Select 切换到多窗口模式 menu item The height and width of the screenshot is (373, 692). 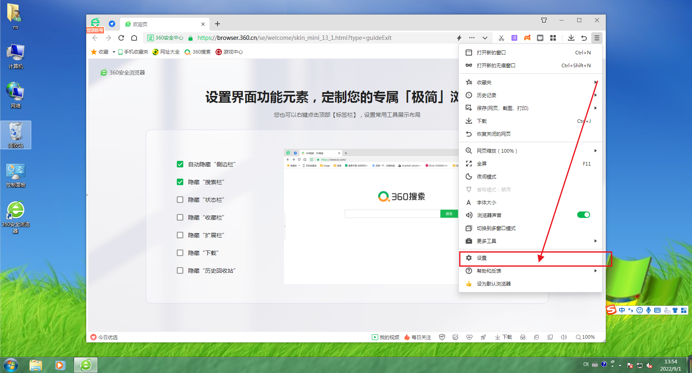(x=530, y=228)
